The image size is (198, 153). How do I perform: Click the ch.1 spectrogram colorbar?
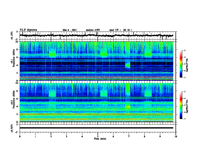pos(181,64)
